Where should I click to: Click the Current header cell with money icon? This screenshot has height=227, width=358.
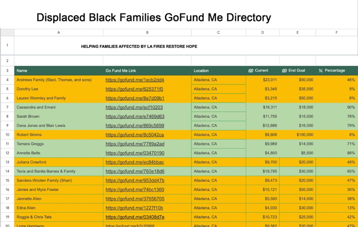point(262,71)
